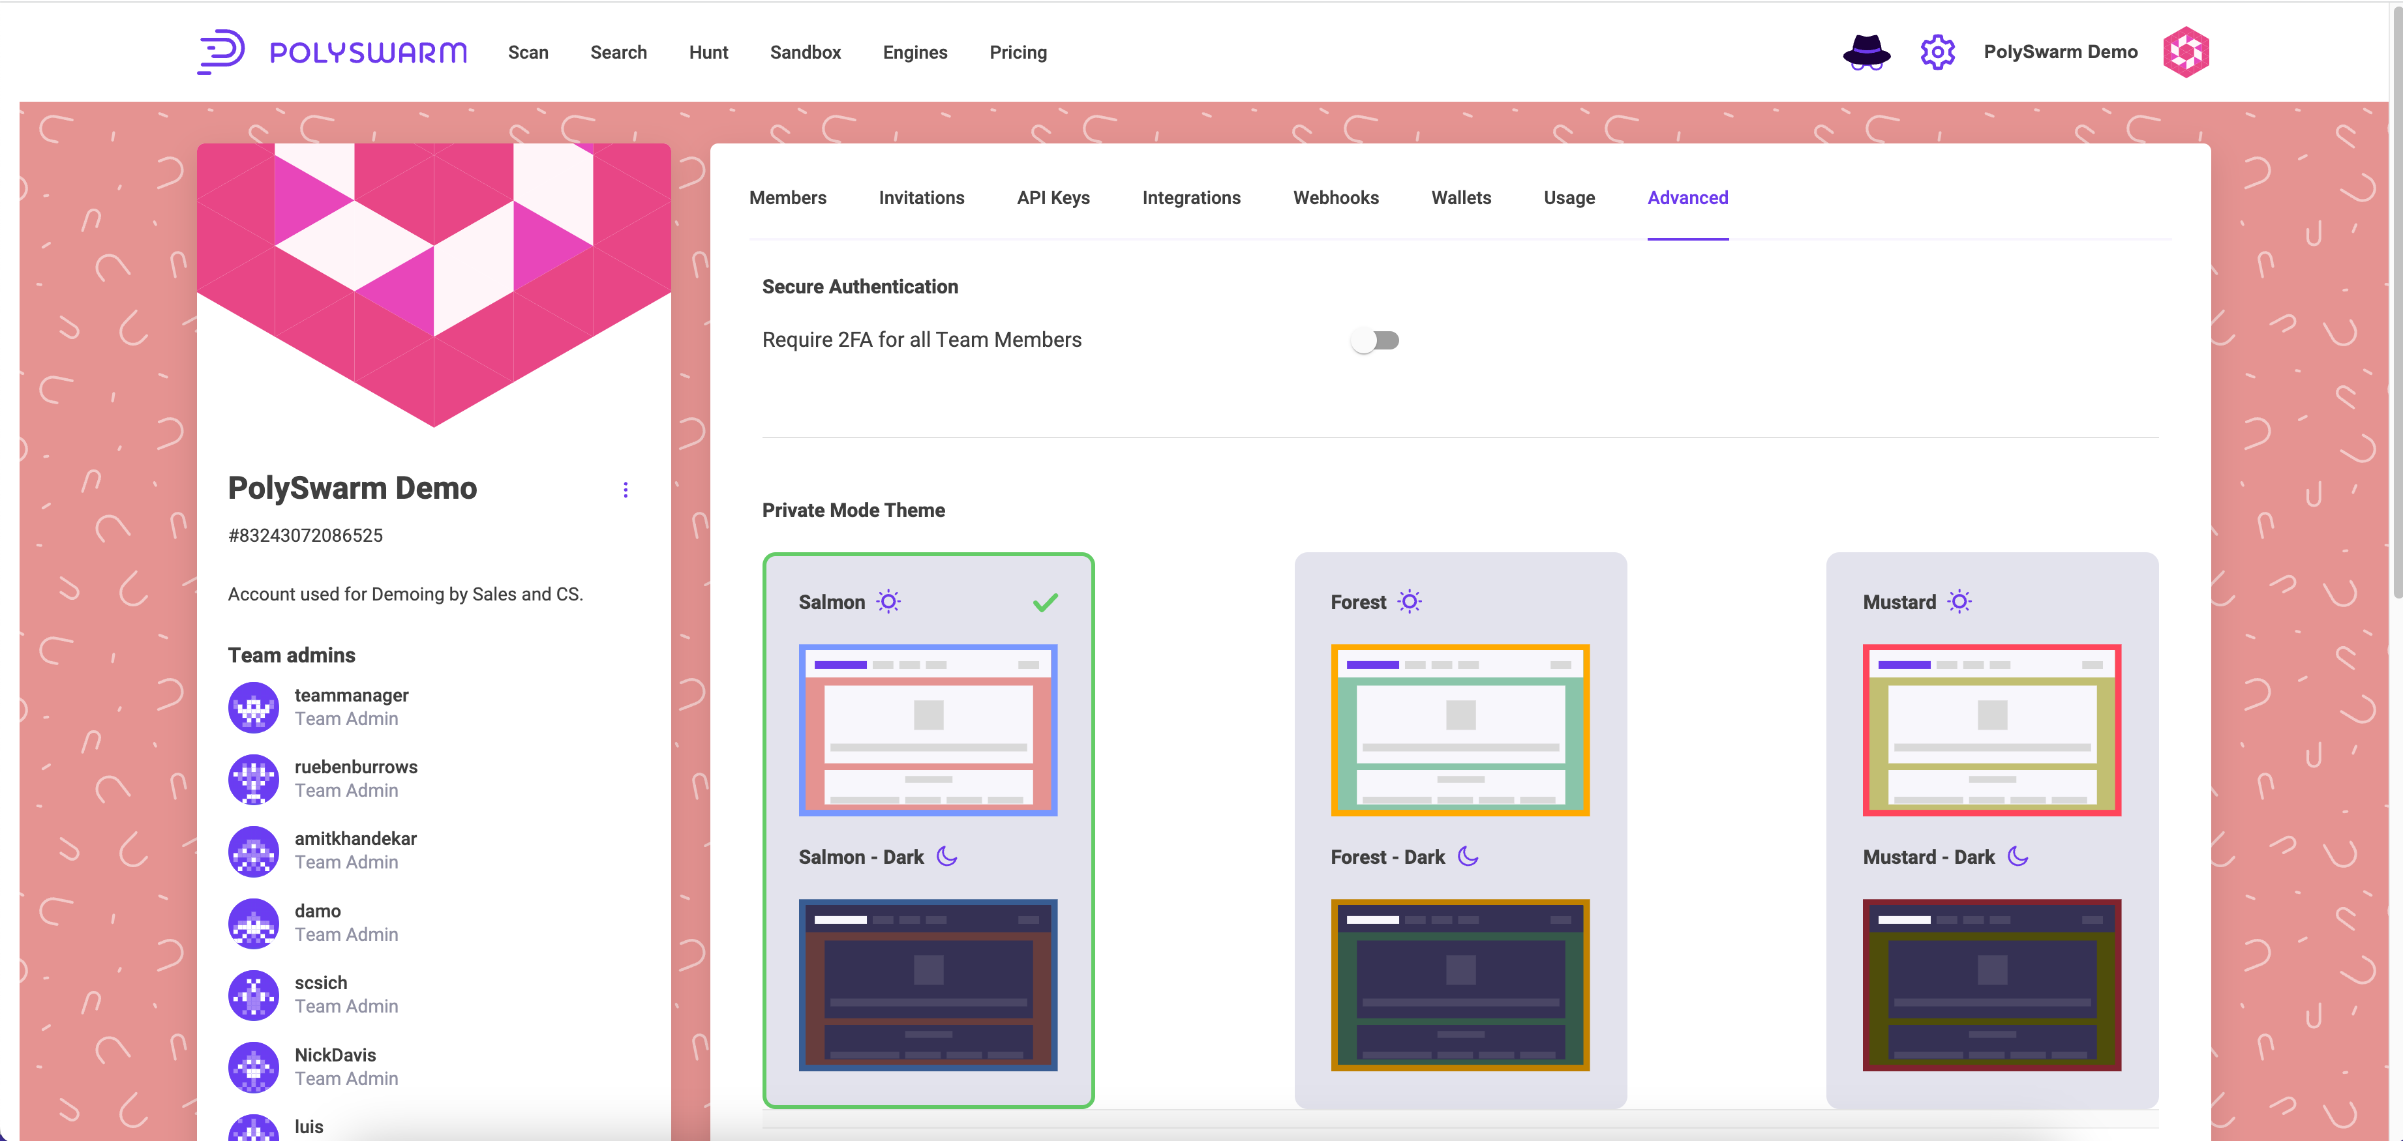Screen dimensions: 2403x1141
Task: Toggle Require 2FA for all Team Members
Action: coord(1374,340)
